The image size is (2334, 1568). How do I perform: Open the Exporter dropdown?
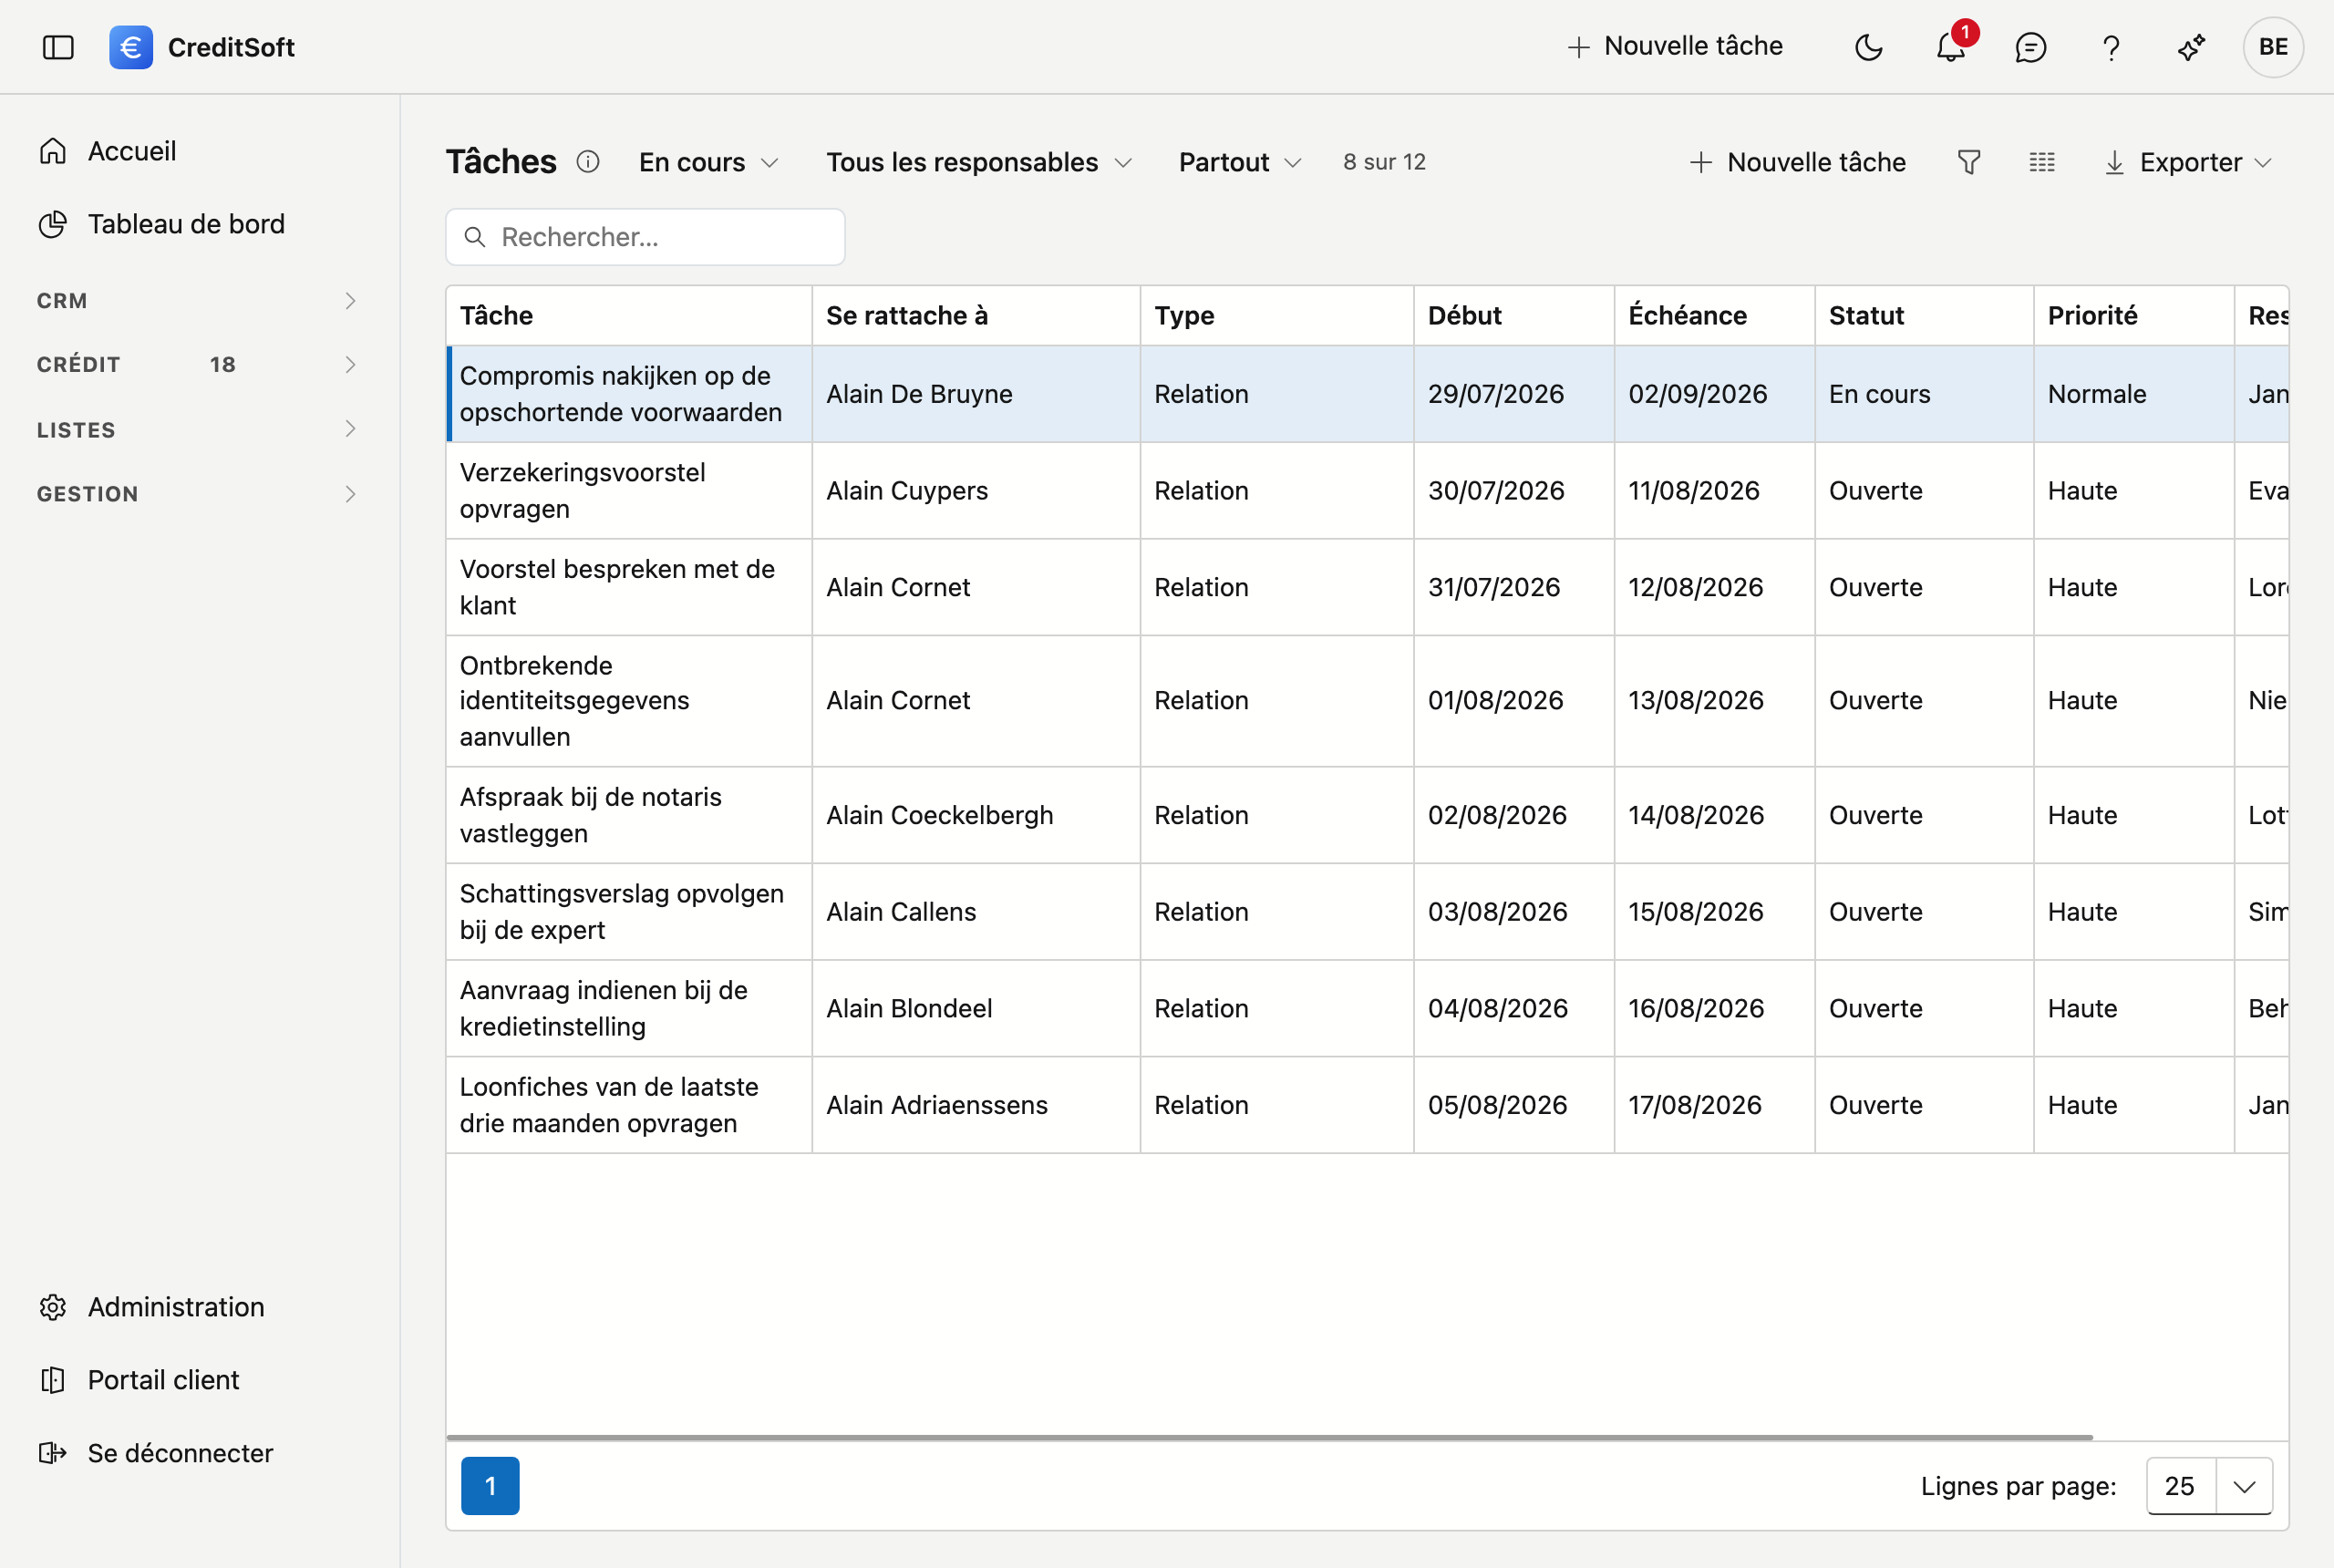[x=2188, y=162]
